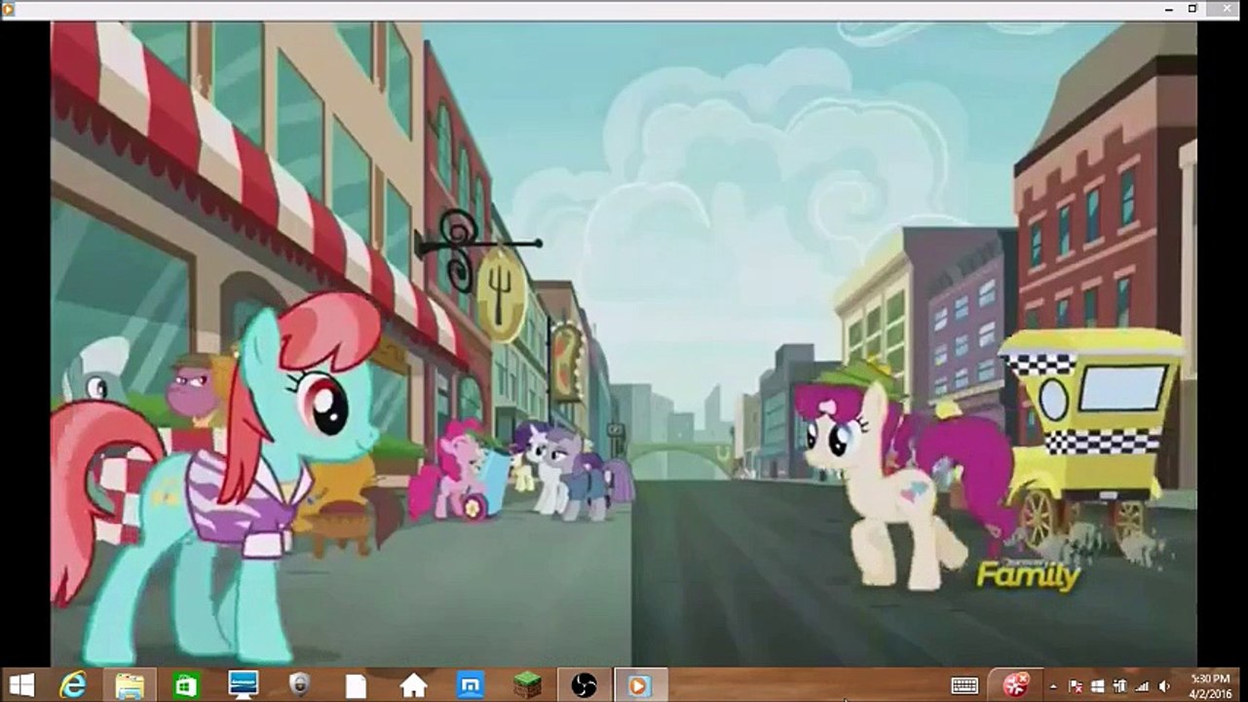This screenshot has width=1248, height=702.
Task: Click the blue monitor taskbar icon
Action: click(243, 685)
